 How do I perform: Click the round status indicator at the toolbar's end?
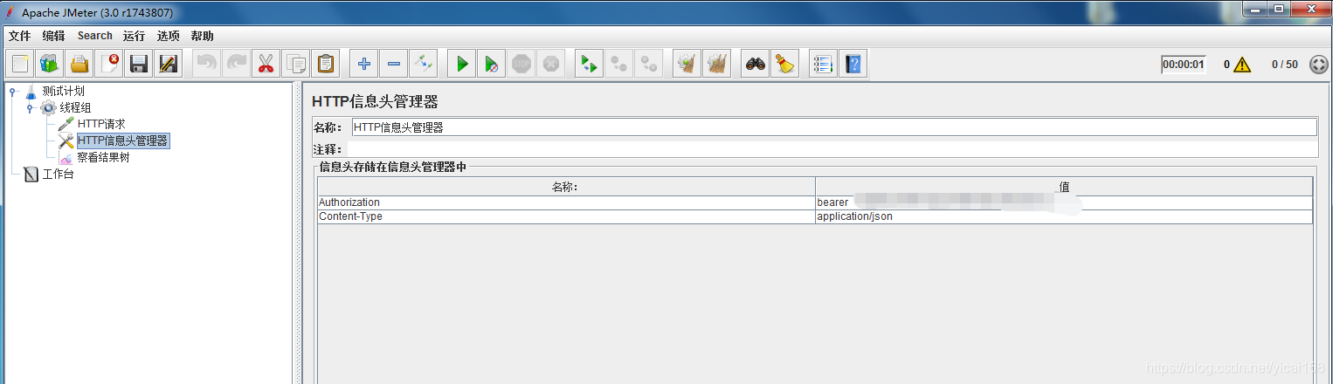click(1319, 65)
